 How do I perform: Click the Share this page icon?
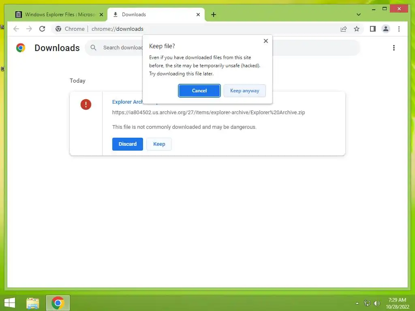tap(344, 29)
